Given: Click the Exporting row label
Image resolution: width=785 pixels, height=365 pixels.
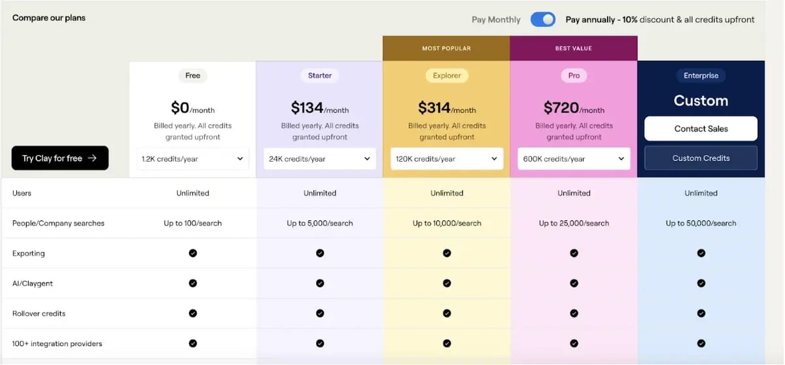Looking at the screenshot, I should pos(28,254).
